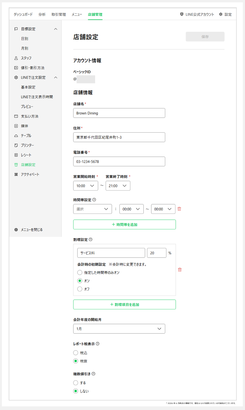Click the gear icon next to 設定

click(221, 14)
